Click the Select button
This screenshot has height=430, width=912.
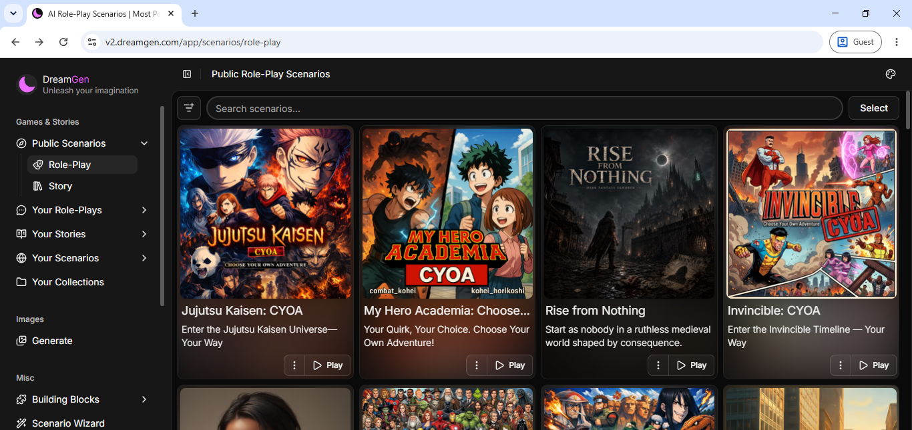click(874, 108)
